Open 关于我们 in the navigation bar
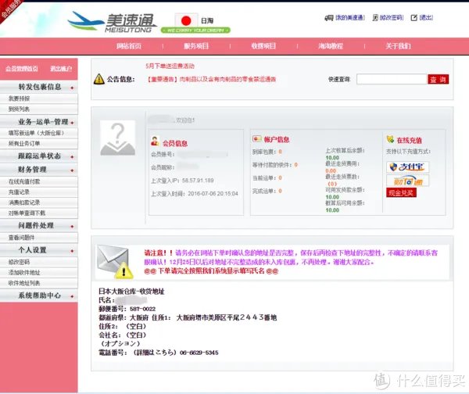 [x=398, y=46]
